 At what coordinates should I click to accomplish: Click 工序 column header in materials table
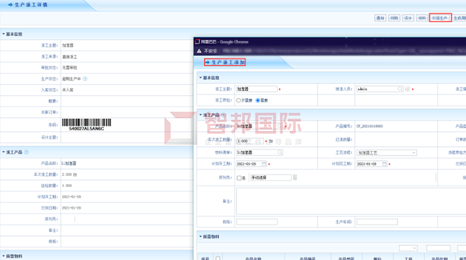[409, 259]
